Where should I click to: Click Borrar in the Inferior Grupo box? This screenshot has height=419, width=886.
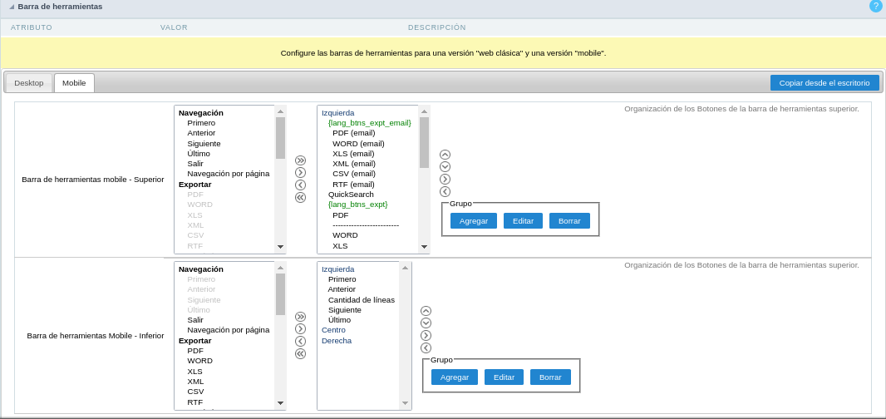point(550,377)
